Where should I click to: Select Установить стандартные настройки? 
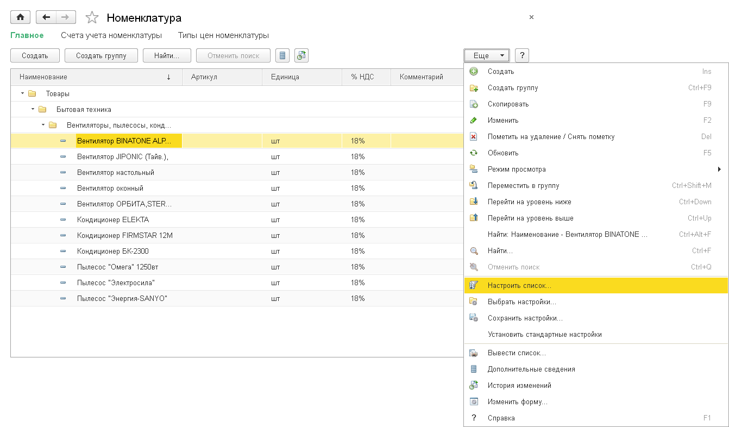(596, 334)
